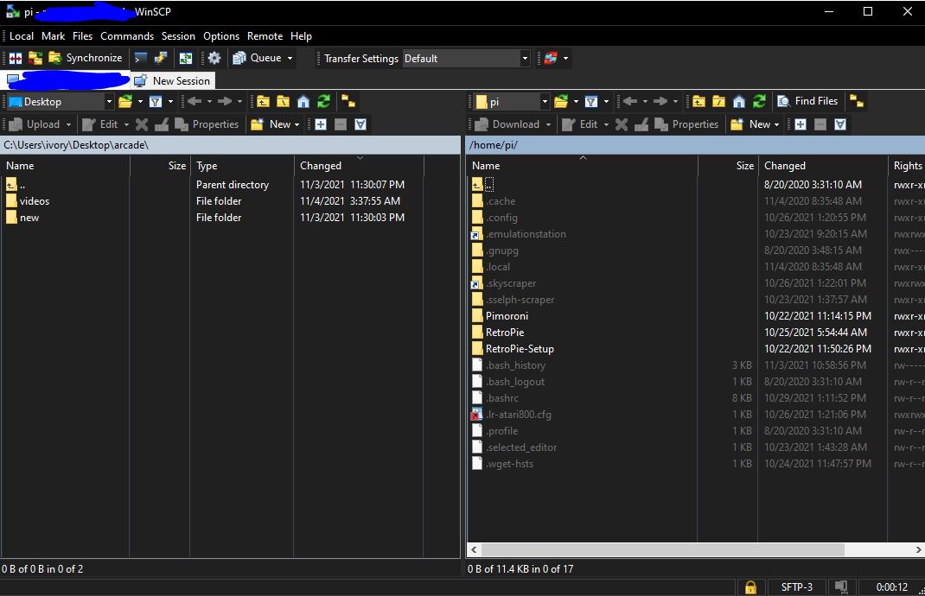Expand the Transfer Settings Default dropdown
This screenshot has width=925, height=596.
point(524,59)
